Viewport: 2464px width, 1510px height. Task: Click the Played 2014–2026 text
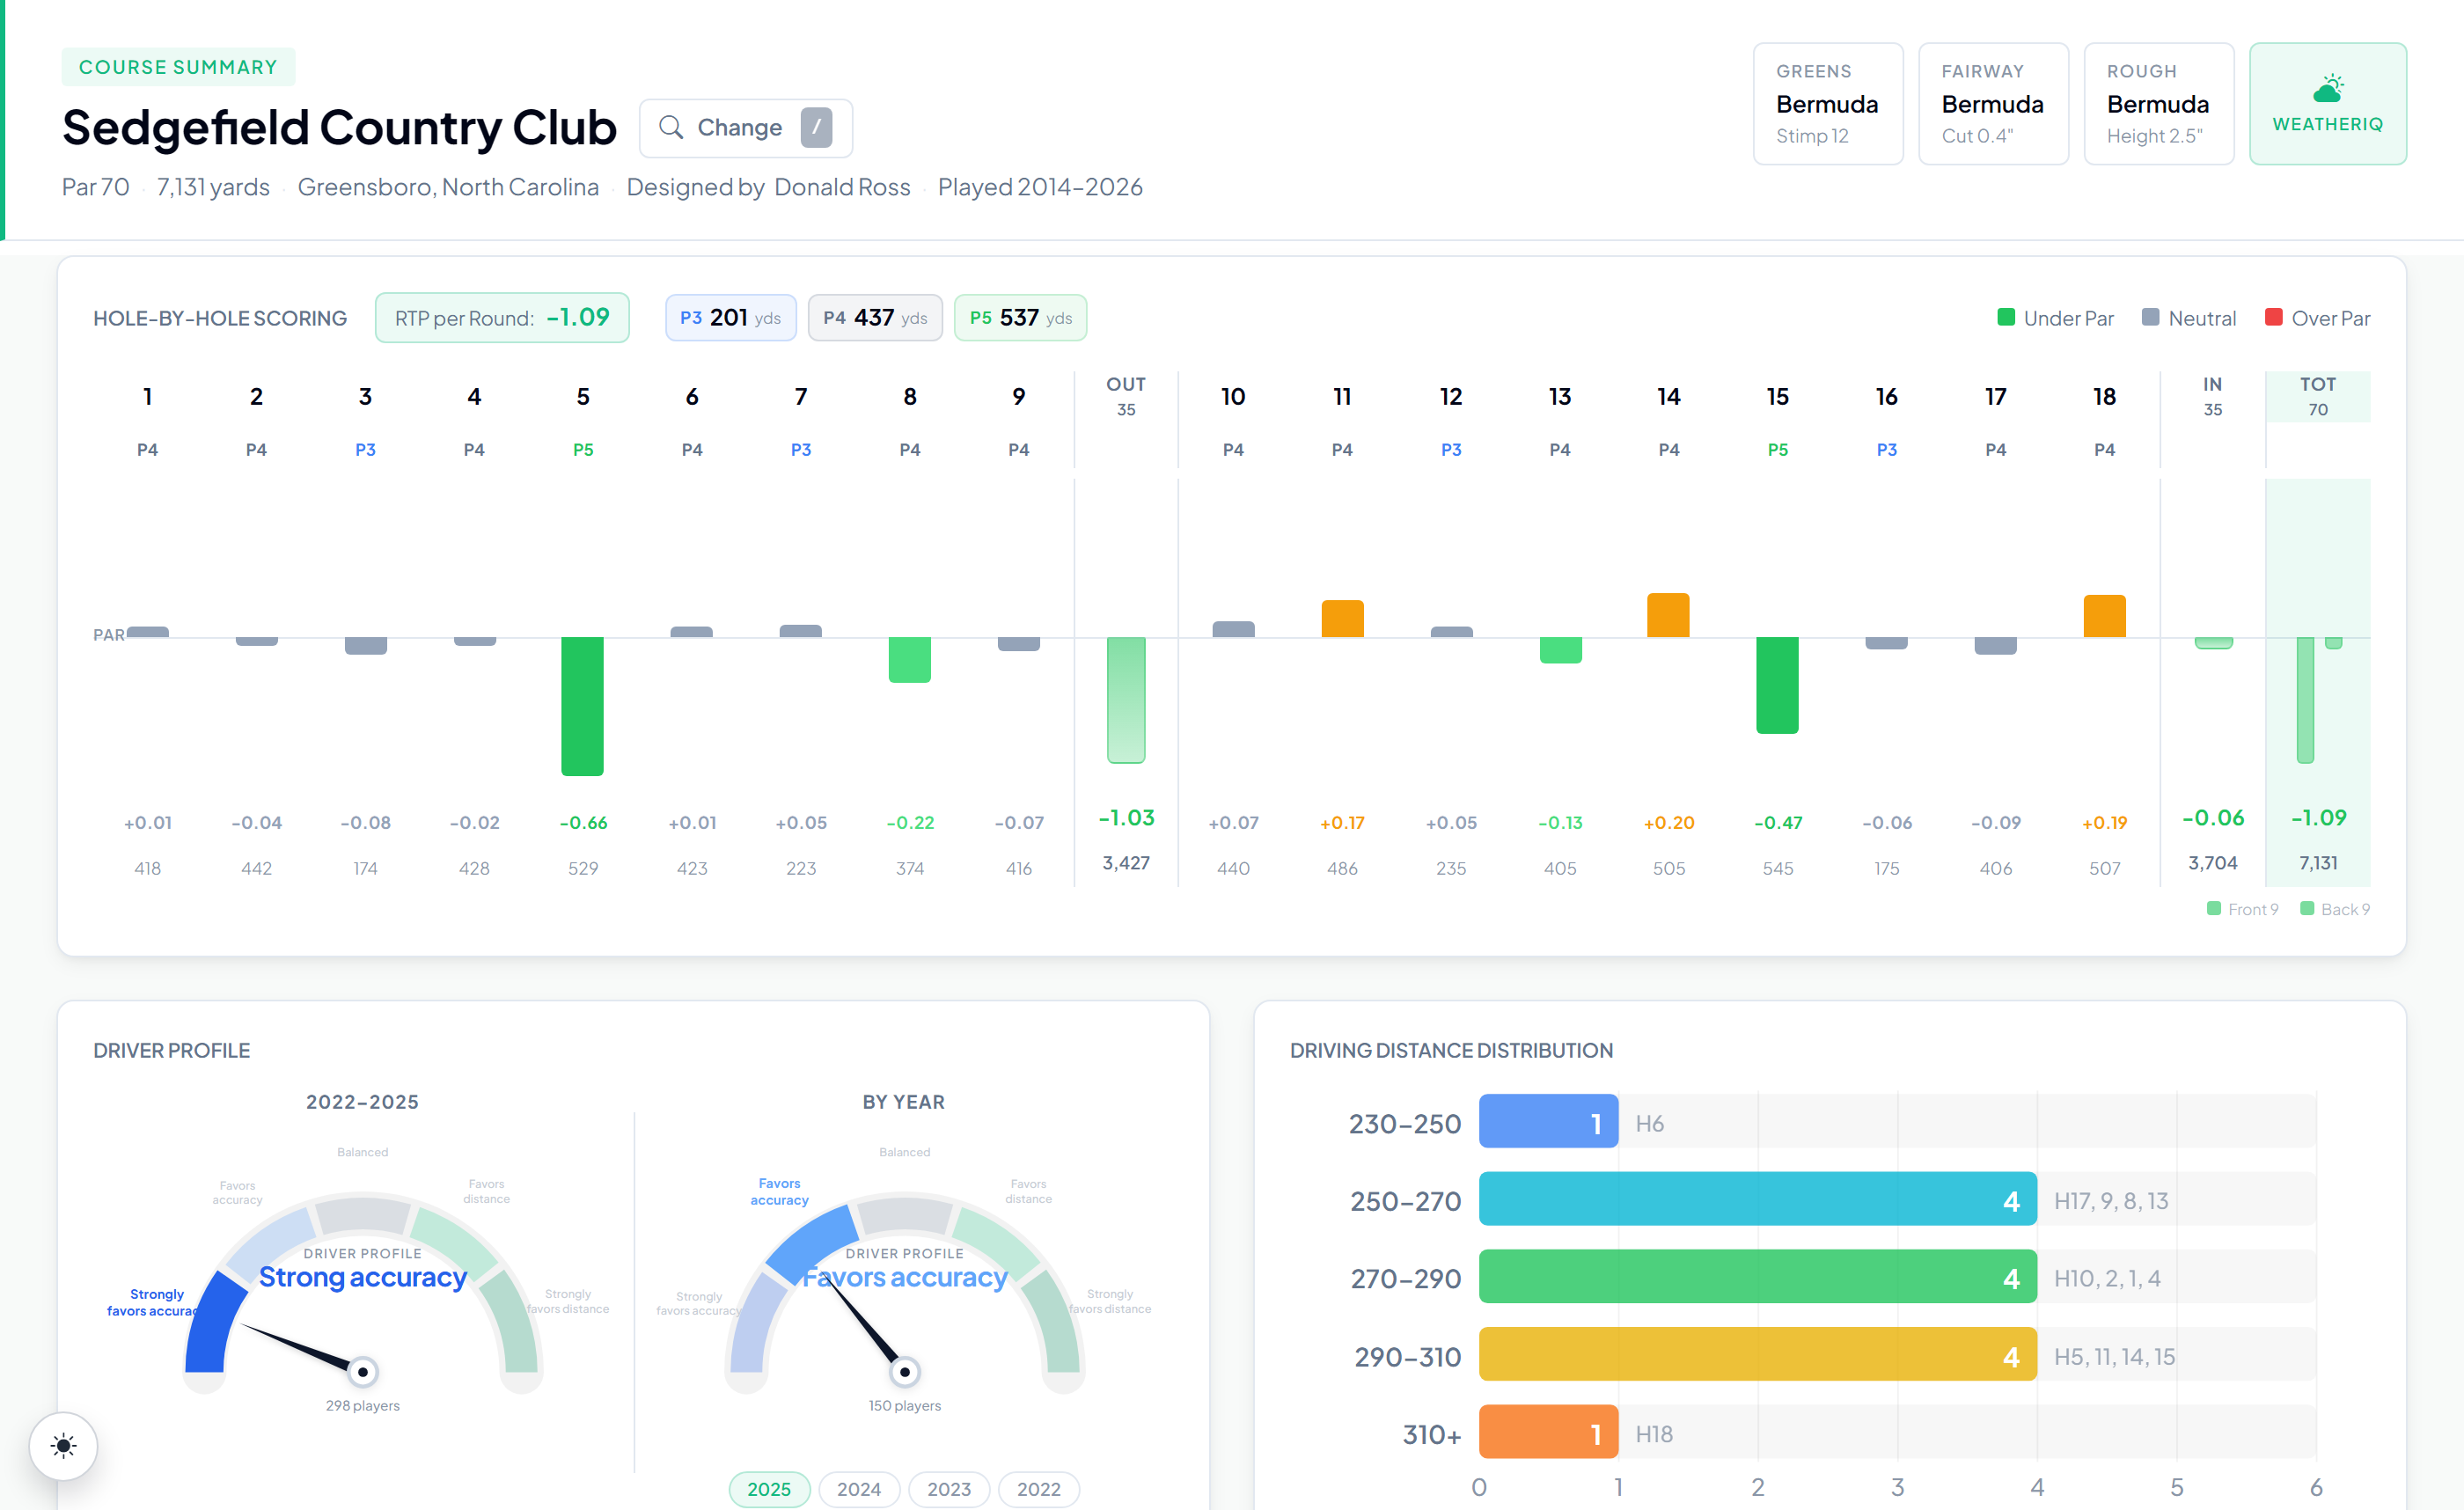point(1040,187)
